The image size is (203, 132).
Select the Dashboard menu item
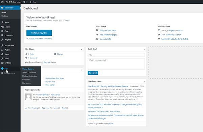pyautogui.click(x=10, y=8)
